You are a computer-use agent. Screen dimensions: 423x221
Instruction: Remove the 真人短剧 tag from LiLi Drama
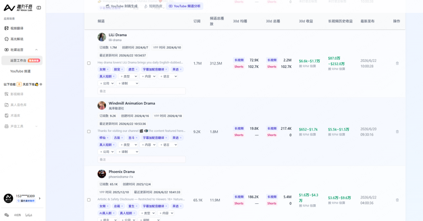click(114, 76)
